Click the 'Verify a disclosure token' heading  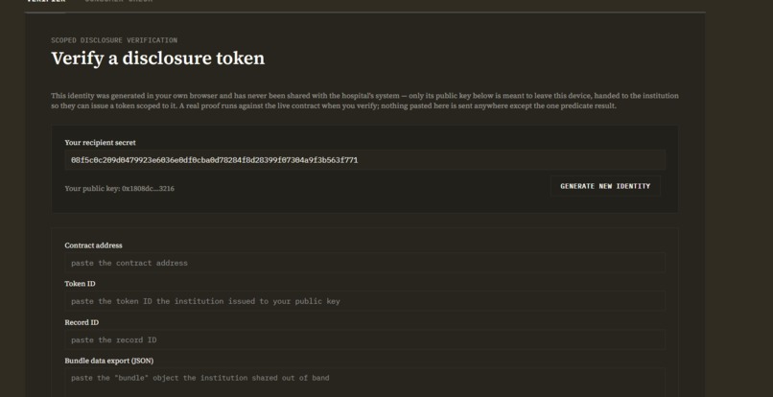click(157, 58)
